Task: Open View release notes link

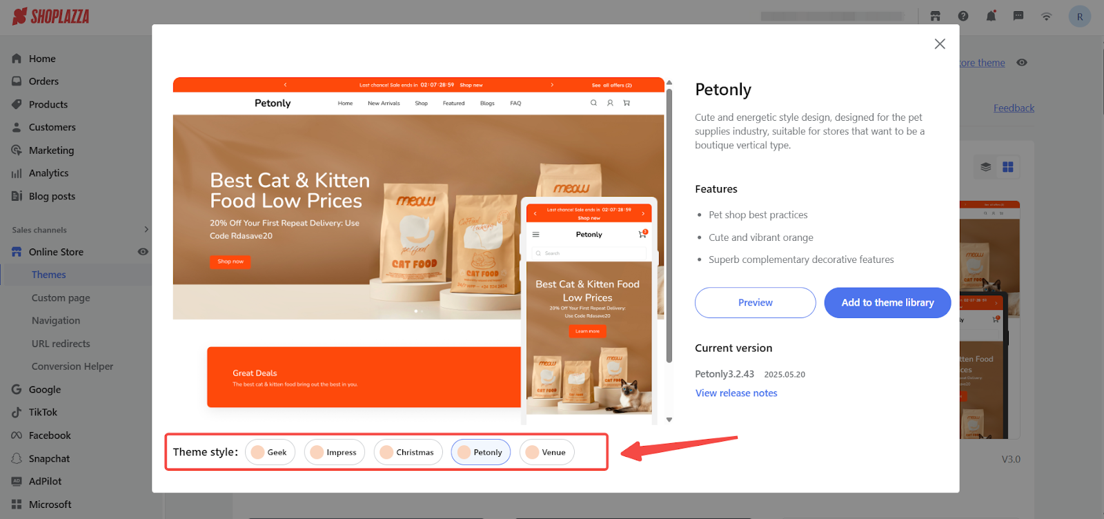Action: coord(736,393)
